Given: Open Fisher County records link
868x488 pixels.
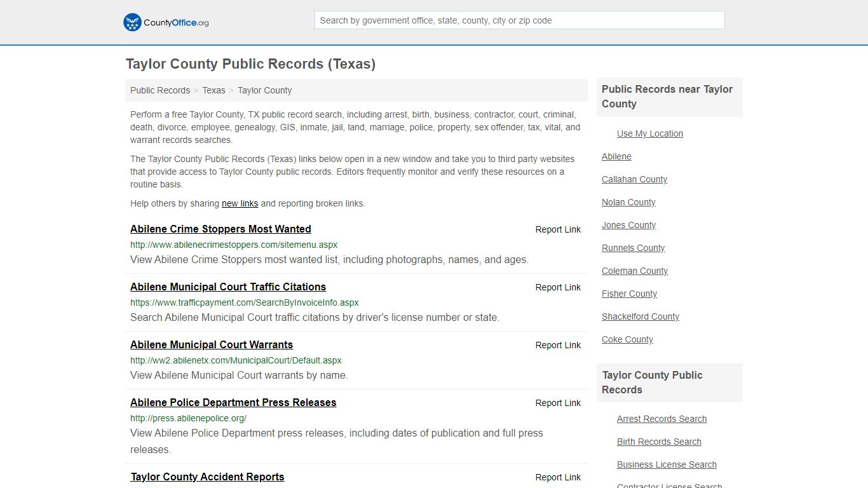Looking at the screenshot, I should [629, 294].
